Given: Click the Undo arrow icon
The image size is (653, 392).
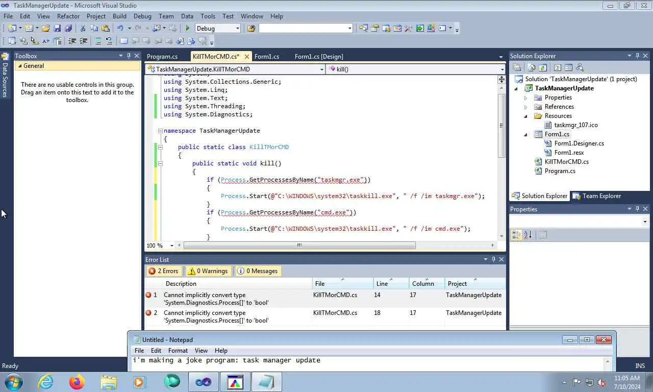Looking at the screenshot, I should [120, 29].
